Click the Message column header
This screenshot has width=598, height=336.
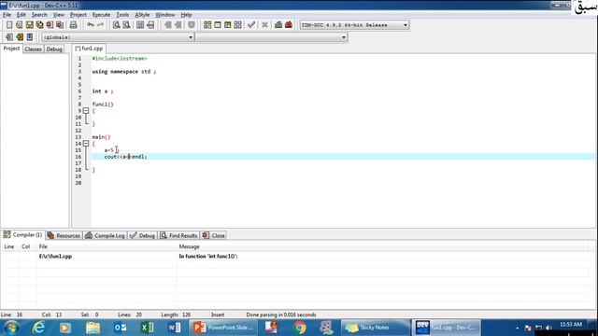click(189, 246)
